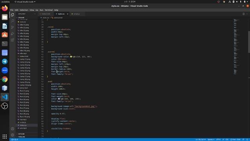
Task: Open the Run and Debug view
Action: [x=12, y=34]
